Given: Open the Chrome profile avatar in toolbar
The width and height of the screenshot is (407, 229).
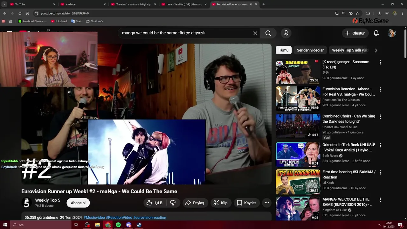Looking at the screenshot, I should (x=395, y=13).
